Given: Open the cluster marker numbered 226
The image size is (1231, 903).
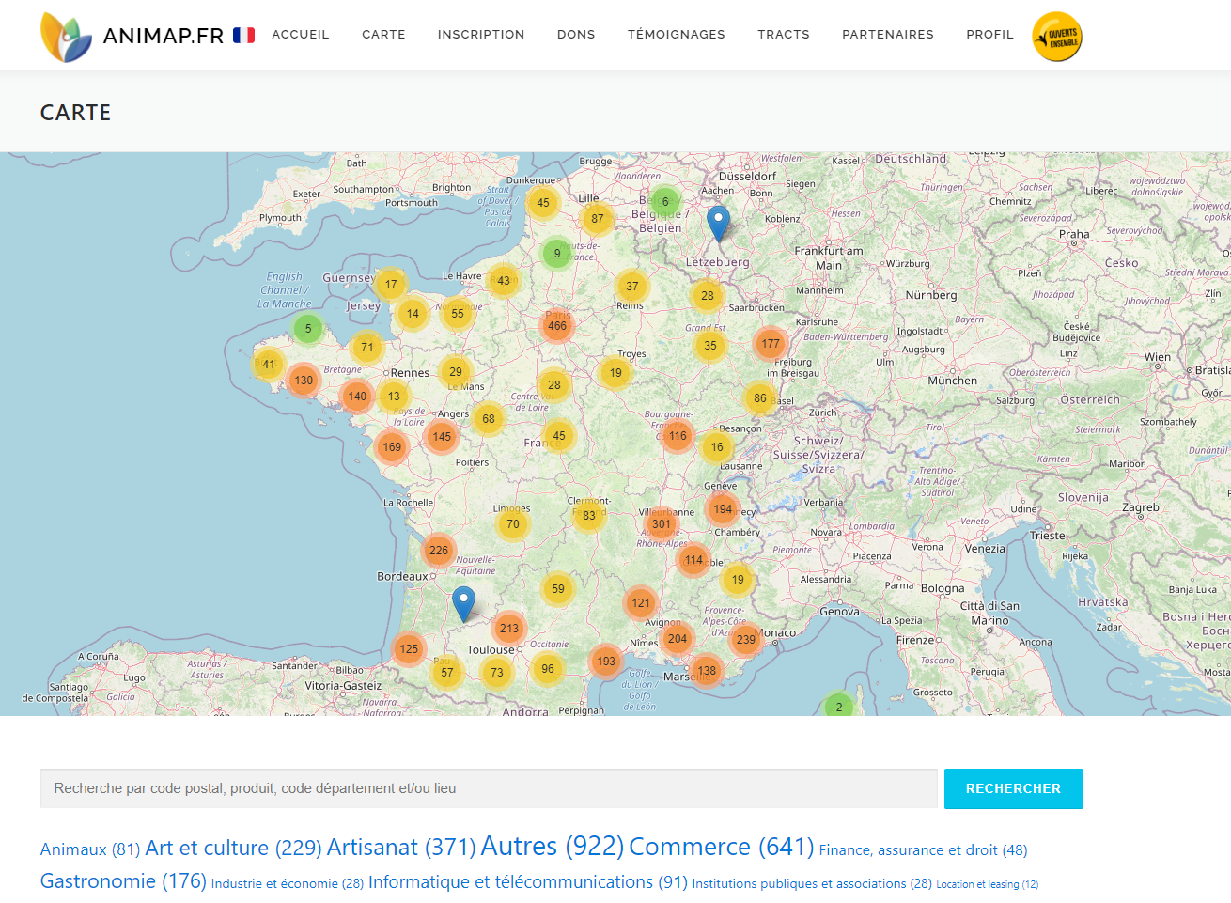Looking at the screenshot, I should tap(439, 551).
